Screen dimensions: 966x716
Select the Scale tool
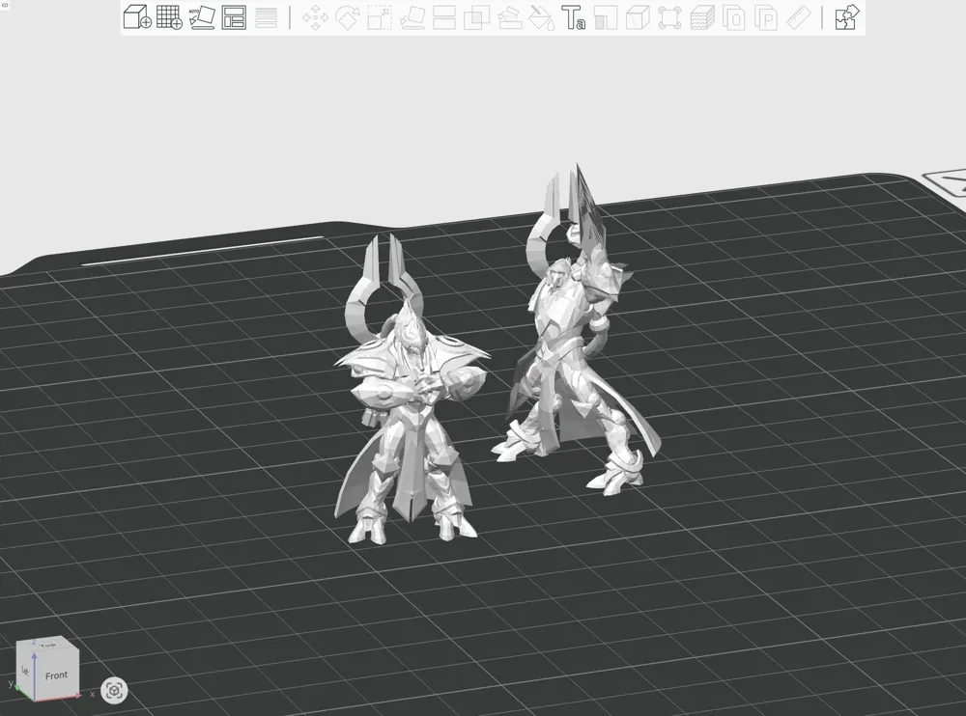(x=380, y=17)
